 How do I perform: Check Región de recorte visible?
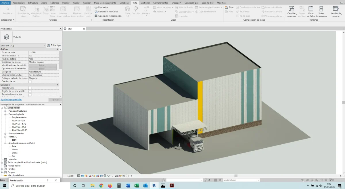(30, 91)
